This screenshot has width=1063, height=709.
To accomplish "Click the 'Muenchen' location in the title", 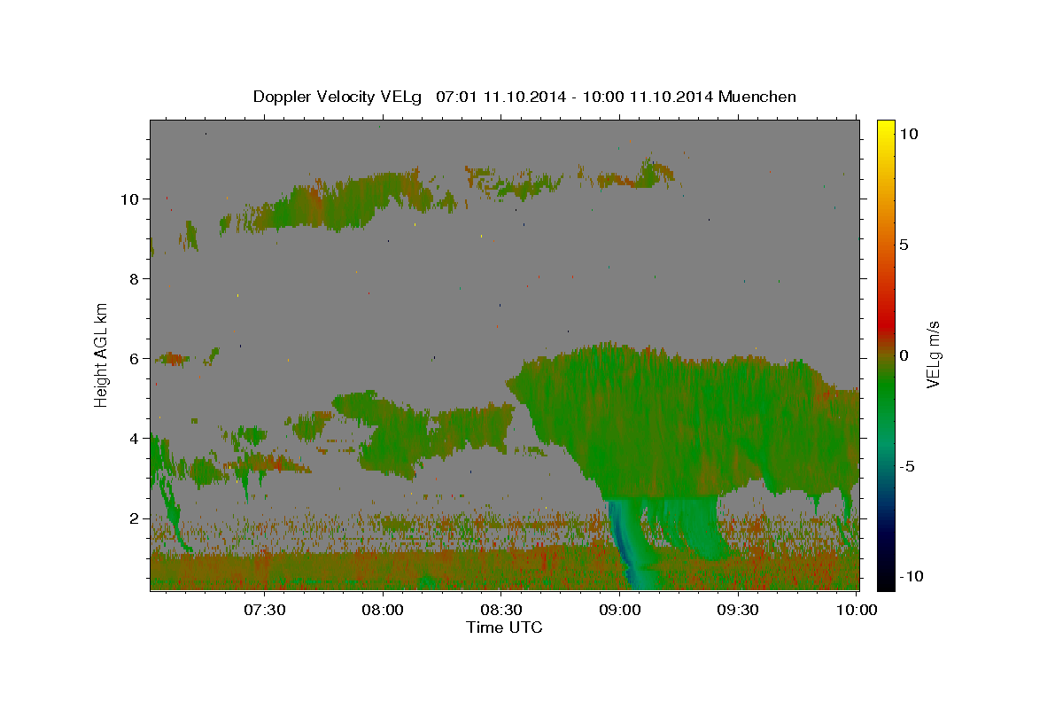I will 757,97.
